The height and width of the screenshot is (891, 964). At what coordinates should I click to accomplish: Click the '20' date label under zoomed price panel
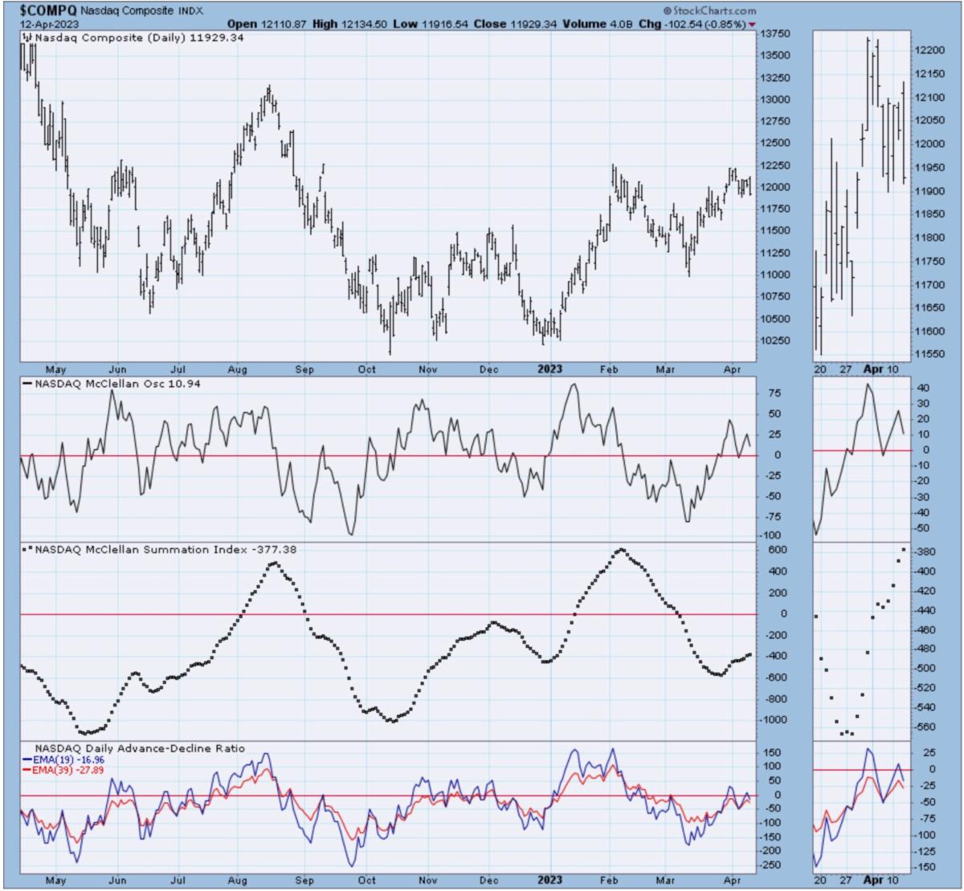(819, 369)
